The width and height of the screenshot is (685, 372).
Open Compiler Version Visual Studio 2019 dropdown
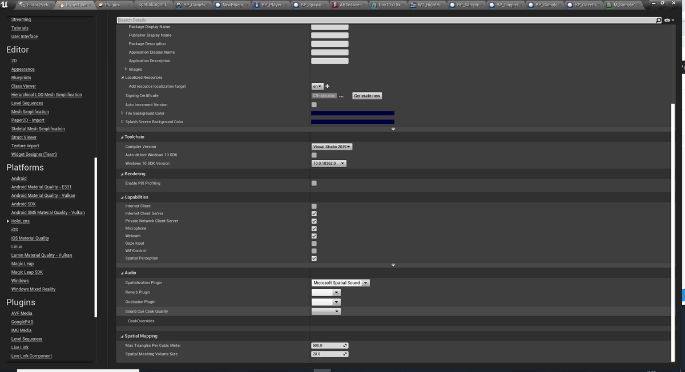click(332, 147)
